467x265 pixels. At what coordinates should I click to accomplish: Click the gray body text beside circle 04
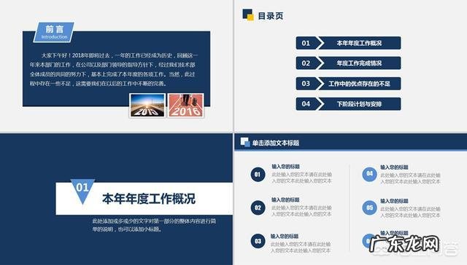tap(410, 178)
